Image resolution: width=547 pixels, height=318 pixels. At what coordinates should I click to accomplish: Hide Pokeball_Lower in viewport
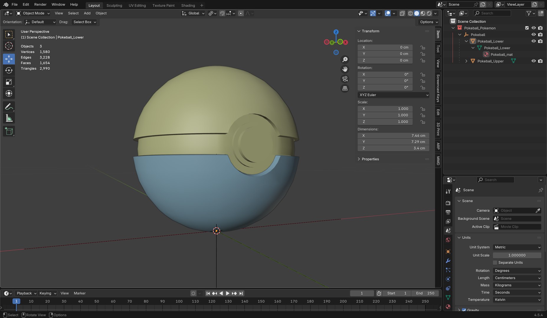tap(533, 41)
